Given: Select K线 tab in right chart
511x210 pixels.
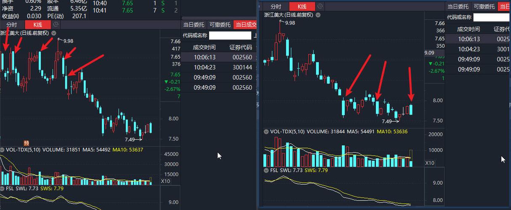Looking at the screenshot, I should pos(302,6).
